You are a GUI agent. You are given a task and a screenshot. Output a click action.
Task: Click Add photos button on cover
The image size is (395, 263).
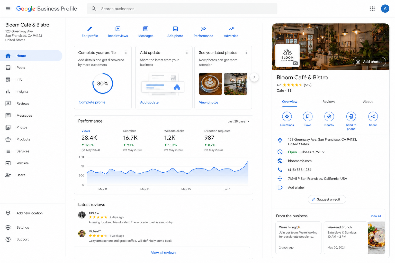click(x=369, y=62)
